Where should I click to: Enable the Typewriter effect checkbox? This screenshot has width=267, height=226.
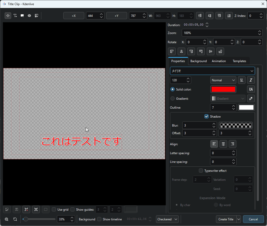tap(201, 171)
